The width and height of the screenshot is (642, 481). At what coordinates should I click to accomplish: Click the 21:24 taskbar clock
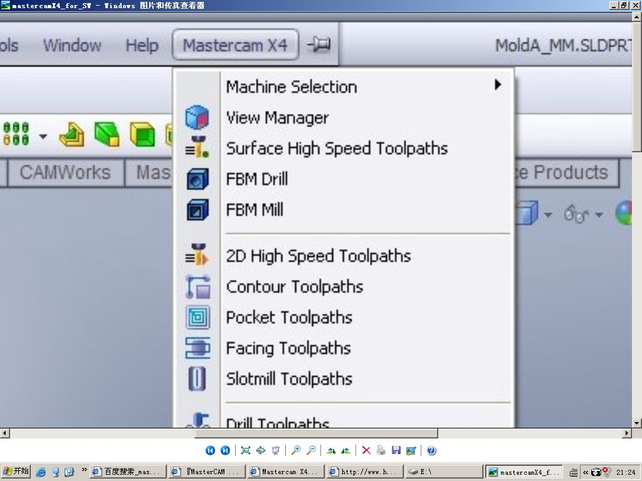[x=626, y=472]
